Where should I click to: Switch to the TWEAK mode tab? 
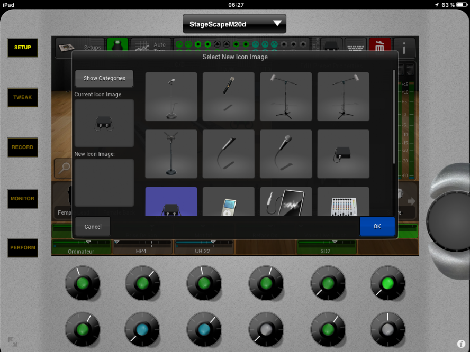(x=22, y=98)
